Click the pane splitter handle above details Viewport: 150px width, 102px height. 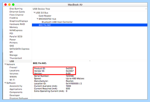coord(90,61)
